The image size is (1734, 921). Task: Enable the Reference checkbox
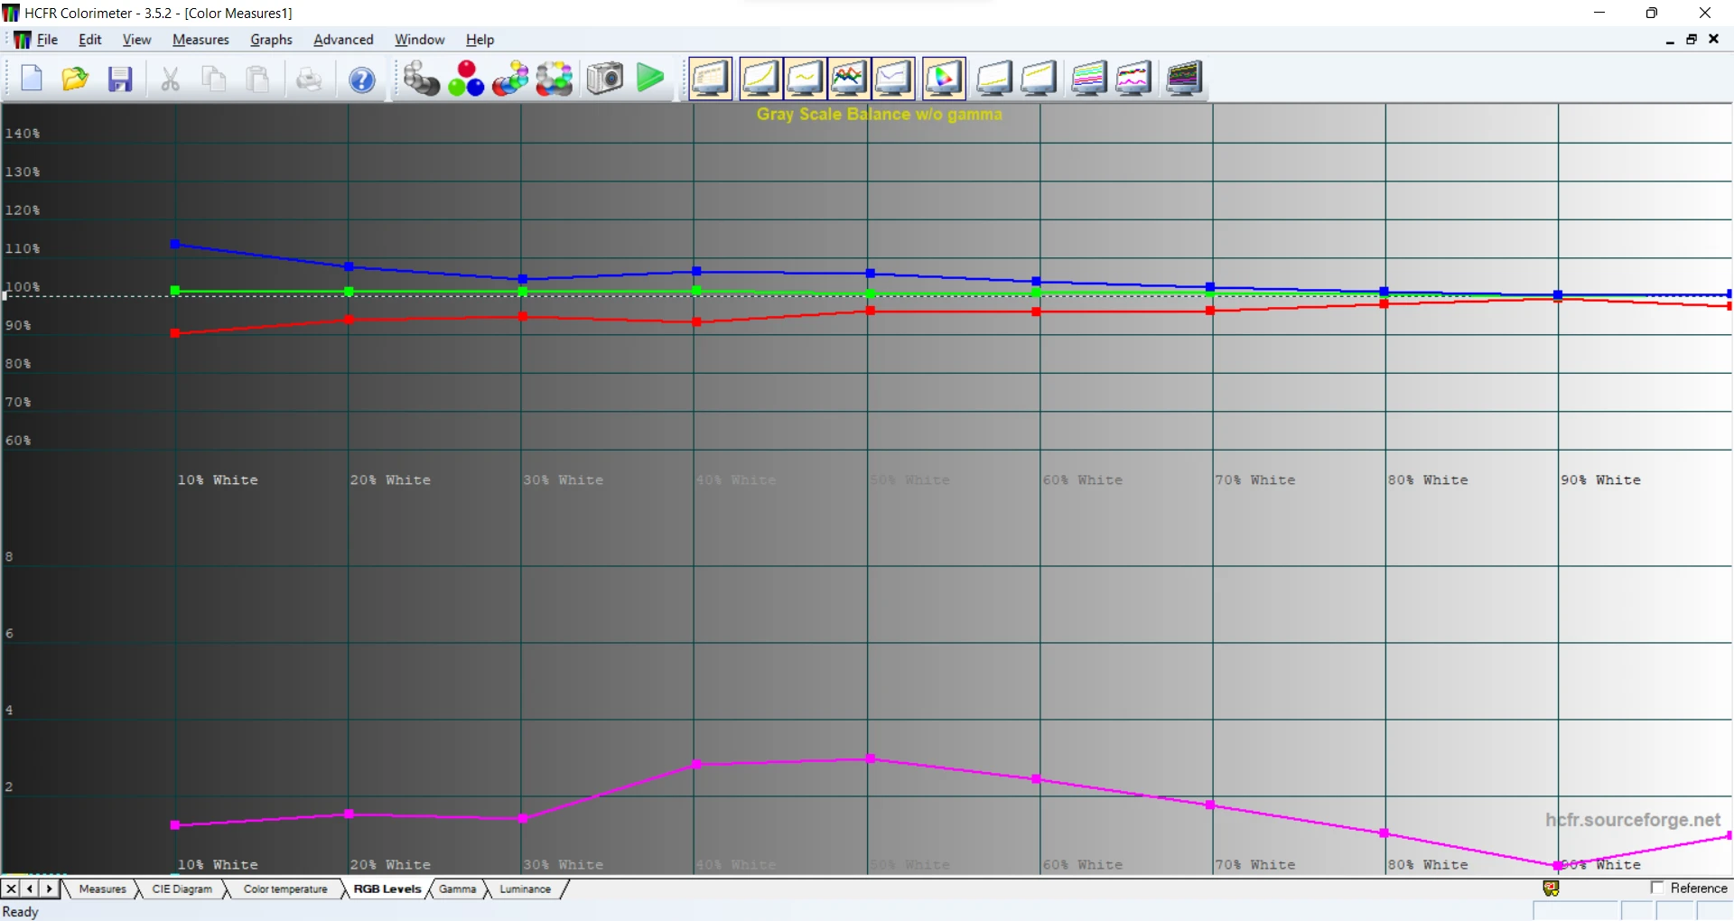pyautogui.click(x=1657, y=888)
